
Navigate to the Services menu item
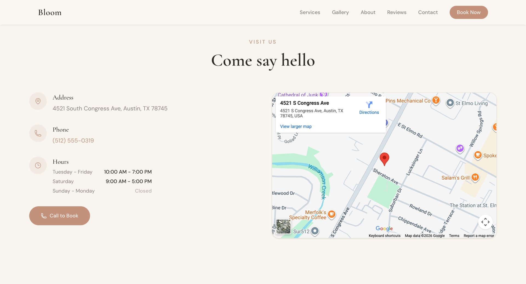310,12
